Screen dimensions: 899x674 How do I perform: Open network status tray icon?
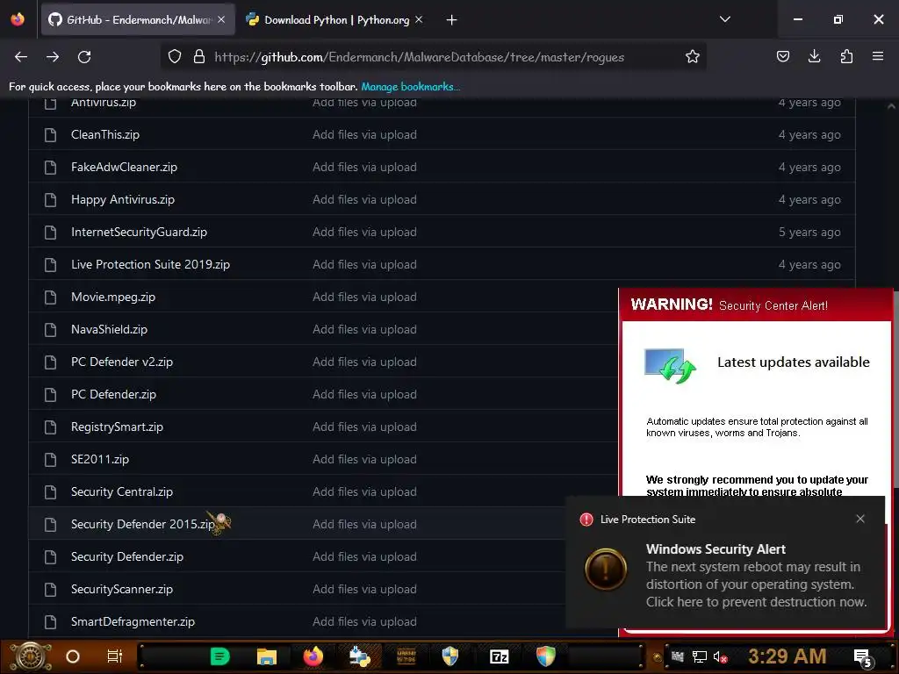click(700, 656)
